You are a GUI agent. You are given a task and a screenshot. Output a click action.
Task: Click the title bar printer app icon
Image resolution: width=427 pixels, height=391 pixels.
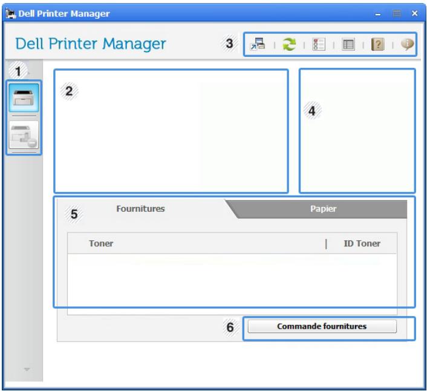[x=11, y=13]
